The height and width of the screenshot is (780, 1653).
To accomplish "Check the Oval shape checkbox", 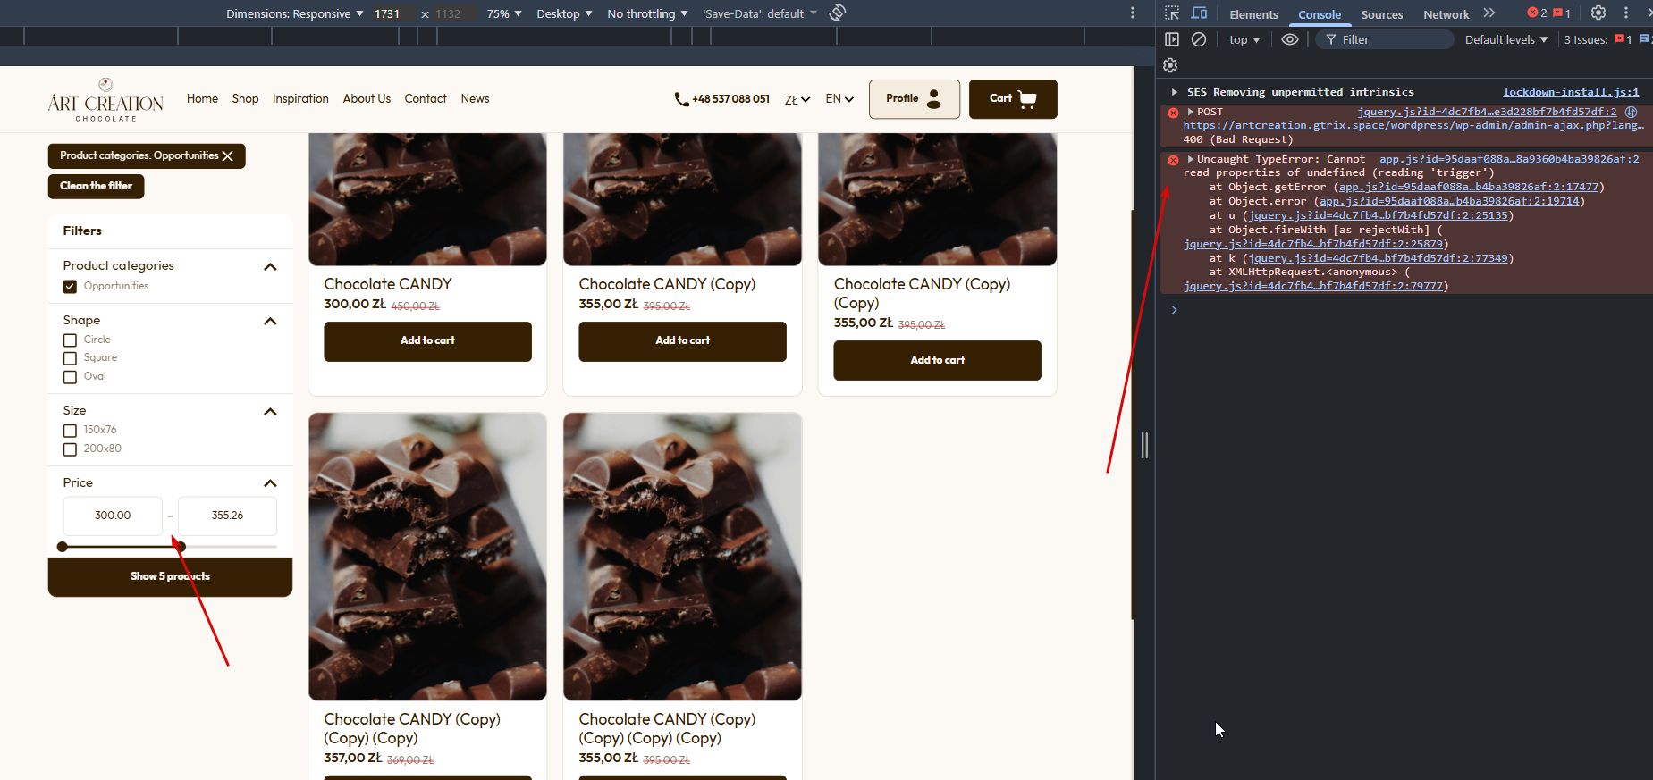I will 70,377.
